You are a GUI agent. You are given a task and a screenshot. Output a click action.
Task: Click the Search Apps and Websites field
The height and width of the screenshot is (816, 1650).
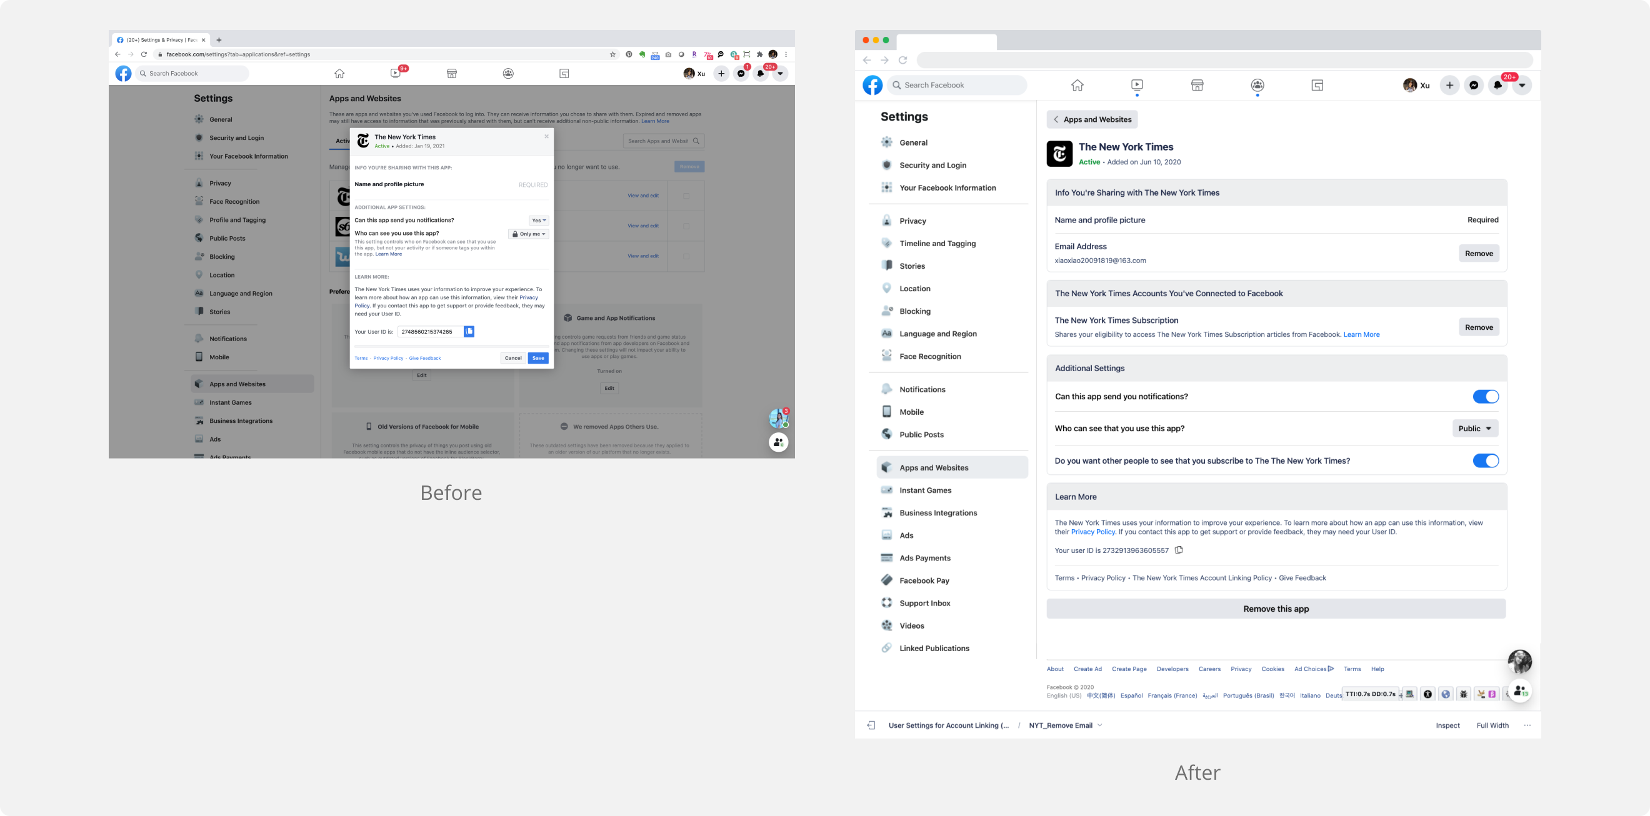click(658, 141)
